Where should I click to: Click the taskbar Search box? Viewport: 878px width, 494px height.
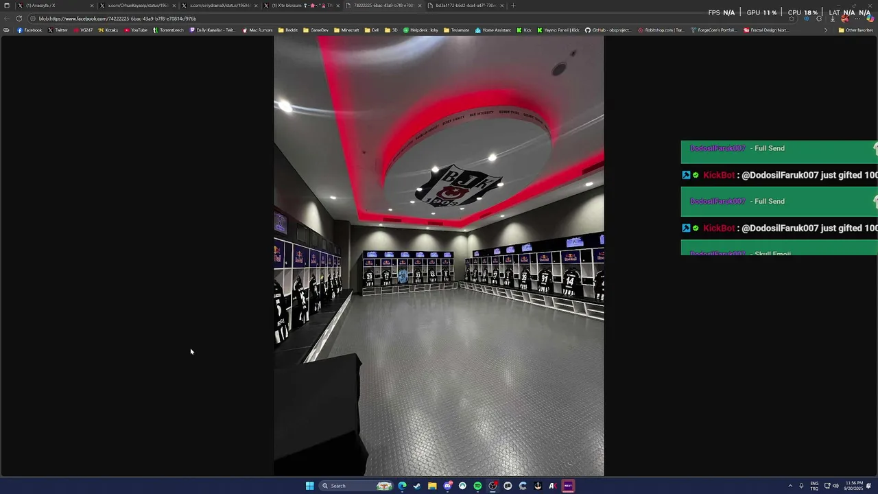coord(356,486)
